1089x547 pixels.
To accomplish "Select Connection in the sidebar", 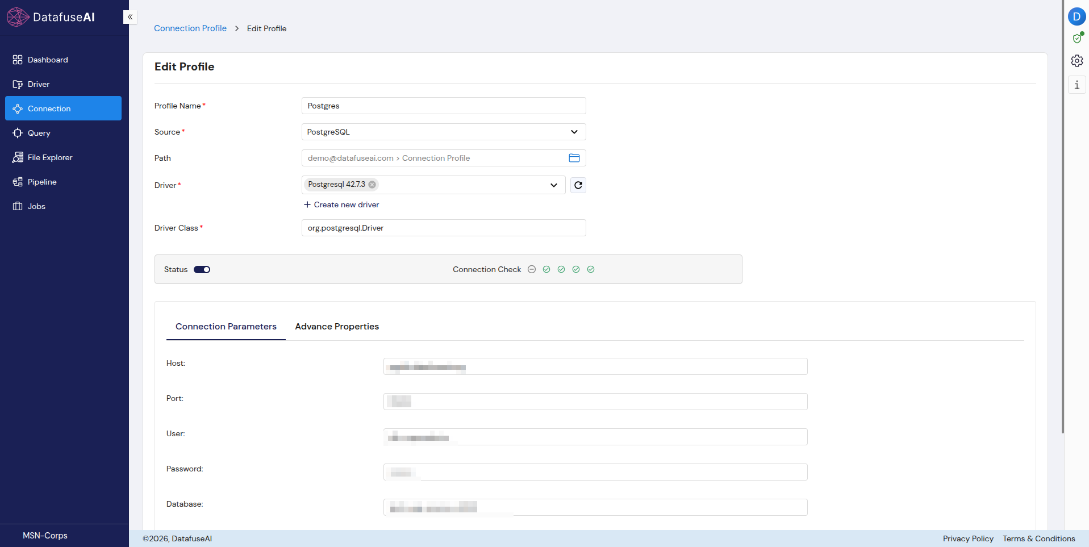I will pos(63,108).
